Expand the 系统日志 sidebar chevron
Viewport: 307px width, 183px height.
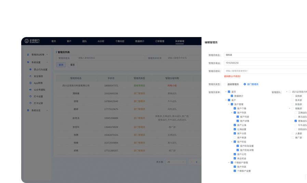(x=47, y=110)
